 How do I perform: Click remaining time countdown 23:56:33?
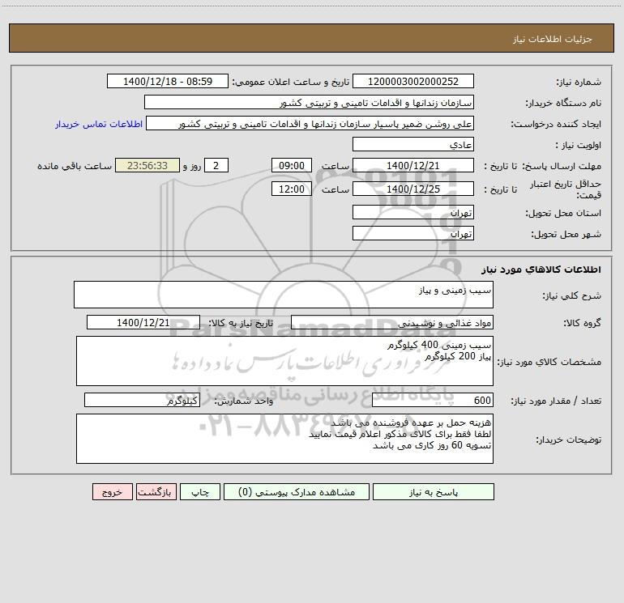click(147, 165)
